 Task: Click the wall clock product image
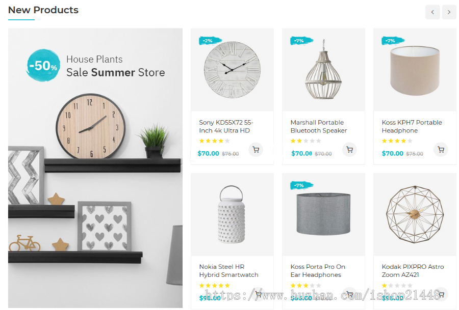coord(232,70)
